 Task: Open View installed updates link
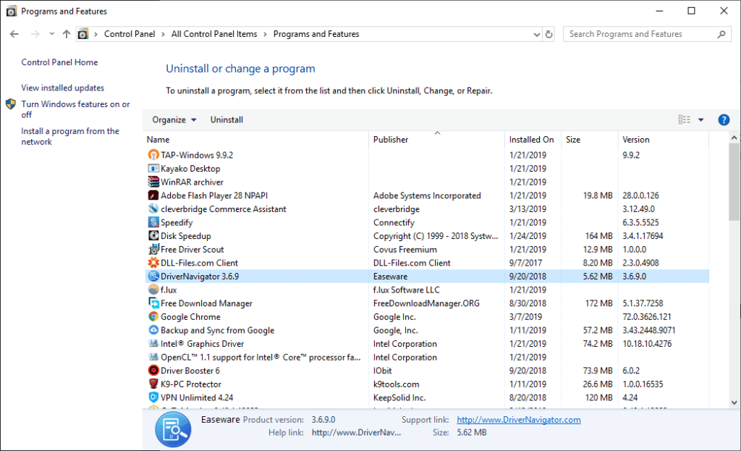click(62, 88)
